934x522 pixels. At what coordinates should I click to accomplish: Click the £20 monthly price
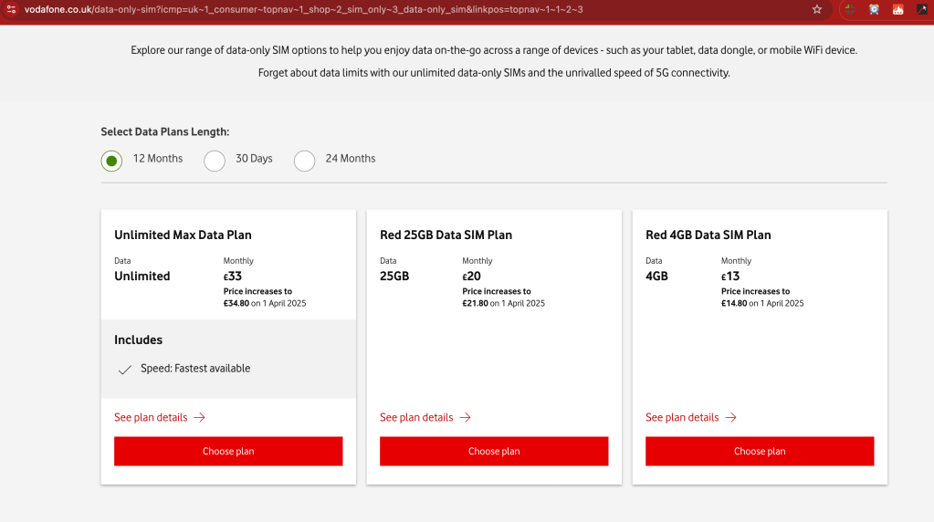471,277
